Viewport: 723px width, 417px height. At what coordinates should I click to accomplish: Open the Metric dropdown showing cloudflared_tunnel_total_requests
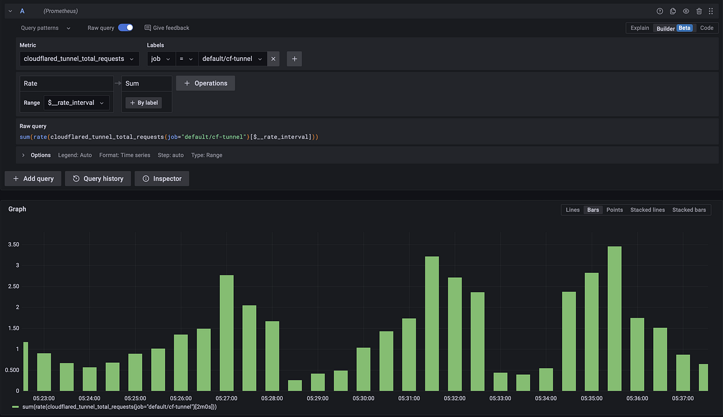(x=79, y=58)
